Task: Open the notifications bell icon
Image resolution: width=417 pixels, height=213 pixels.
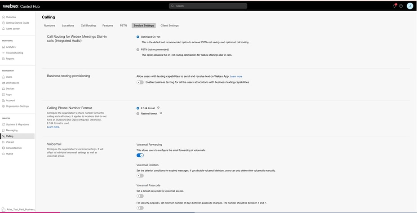Action: 395,6
